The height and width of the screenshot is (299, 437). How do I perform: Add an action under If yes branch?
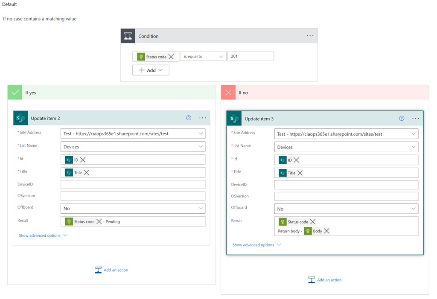111,270
